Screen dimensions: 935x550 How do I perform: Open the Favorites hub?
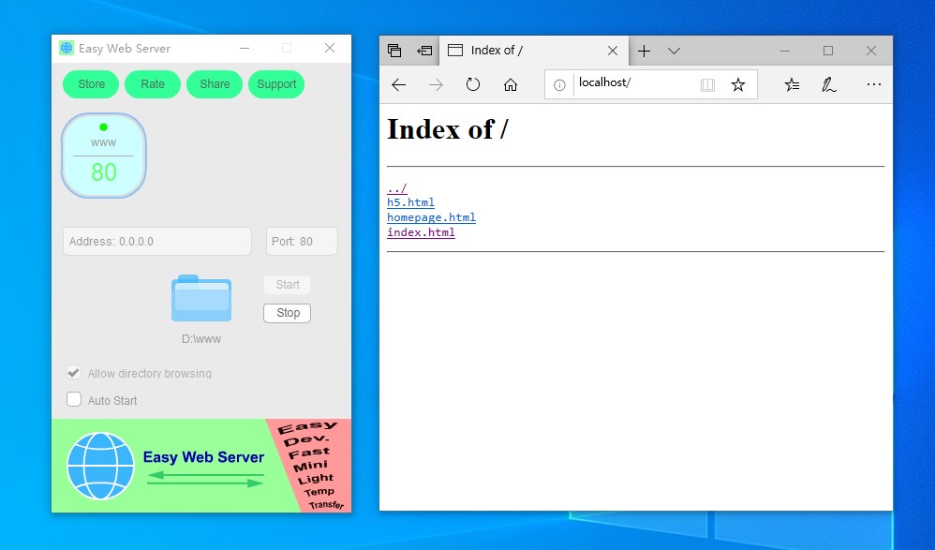pos(792,85)
